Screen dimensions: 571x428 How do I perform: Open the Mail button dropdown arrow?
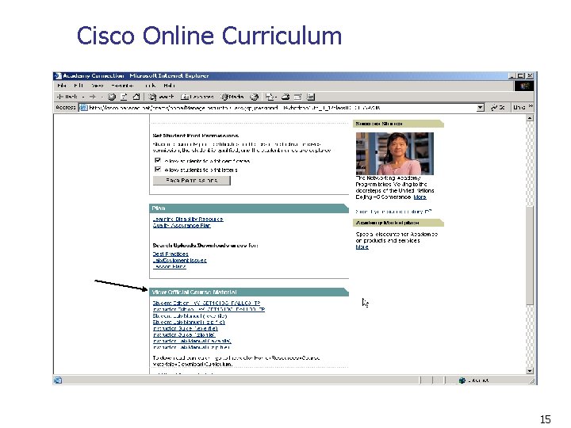tap(276, 97)
